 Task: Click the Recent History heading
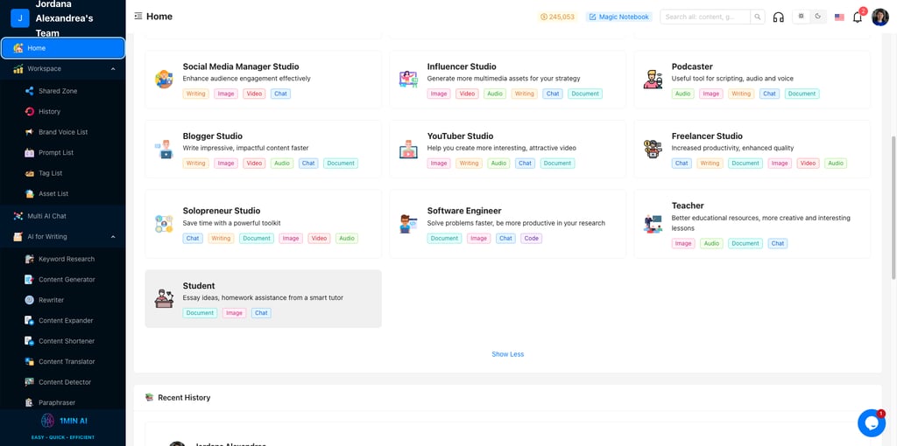[x=184, y=397]
